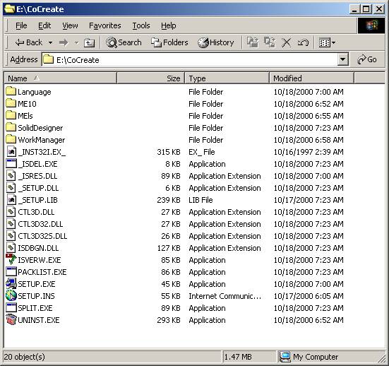Click the Up folder toolbar icon

[x=89, y=42]
